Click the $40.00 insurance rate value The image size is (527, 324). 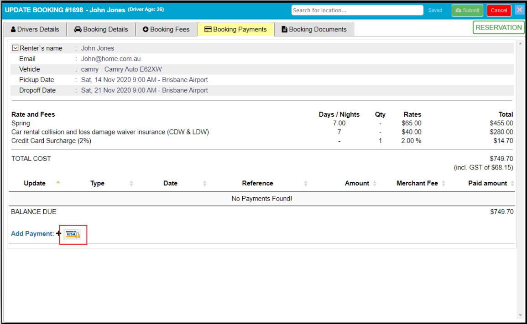coord(412,132)
